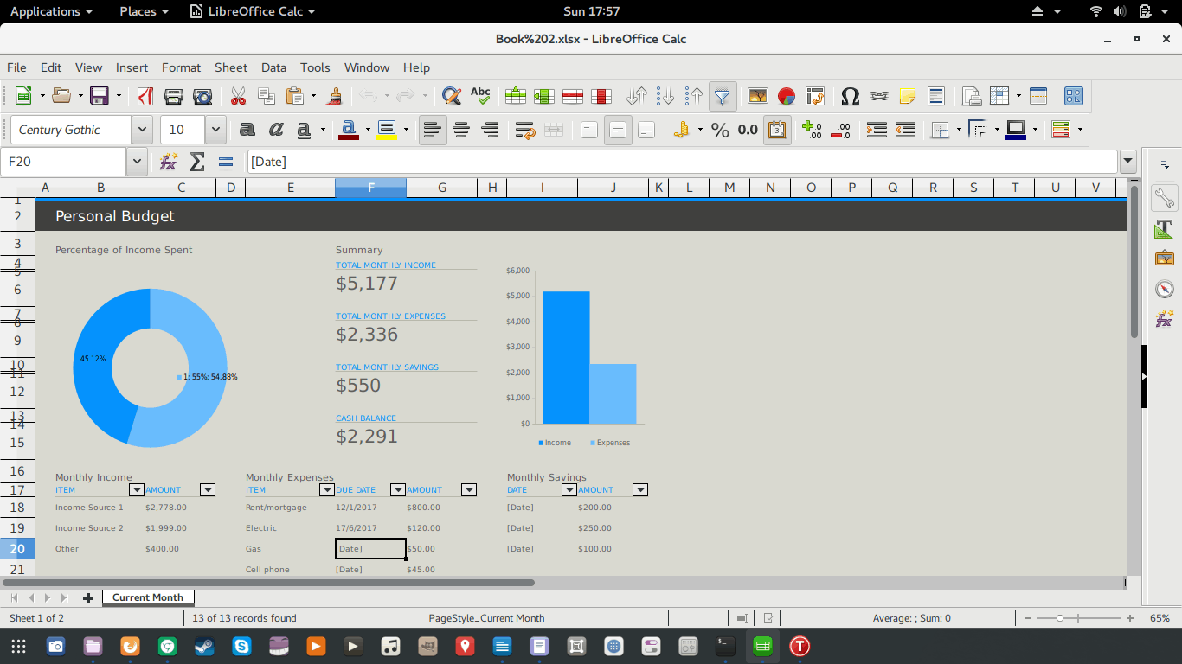Screen dimensions: 1182x664
Task: Open the filter dropdown for DUE DATE column
Action: pos(398,490)
